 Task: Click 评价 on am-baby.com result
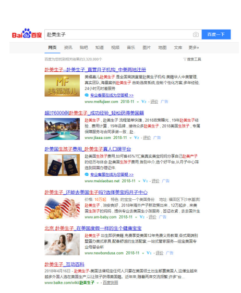click(153, 217)
